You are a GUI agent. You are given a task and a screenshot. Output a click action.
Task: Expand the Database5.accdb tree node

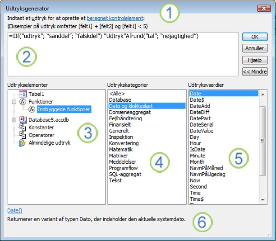[14, 120]
